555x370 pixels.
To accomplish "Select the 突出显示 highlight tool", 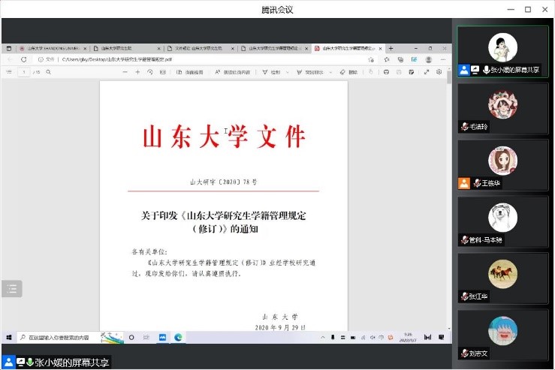I will coord(309,72).
